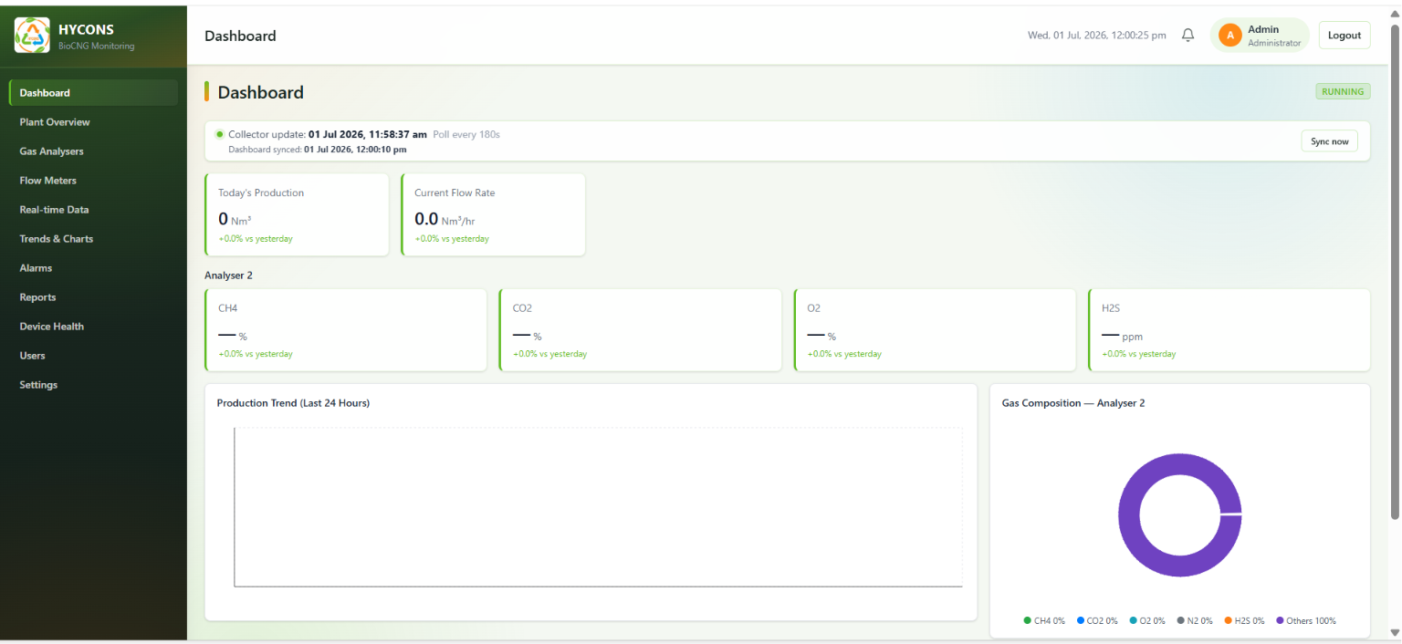This screenshot has width=1402, height=644.
Task: Click the orange Admin avatar
Action: [x=1229, y=36]
